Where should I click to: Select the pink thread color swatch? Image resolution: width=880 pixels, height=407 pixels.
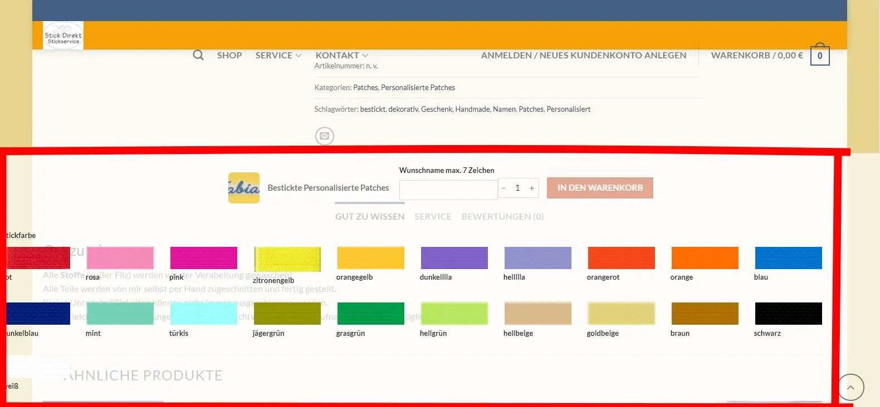pos(204,258)
